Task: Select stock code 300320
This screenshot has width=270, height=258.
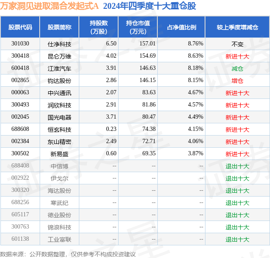Action: (20, 190)
